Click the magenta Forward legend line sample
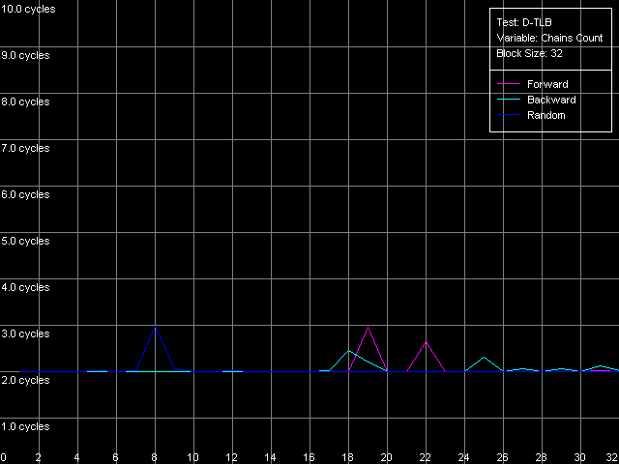This screenshot has height=464, width=619. tap(509, 85)
